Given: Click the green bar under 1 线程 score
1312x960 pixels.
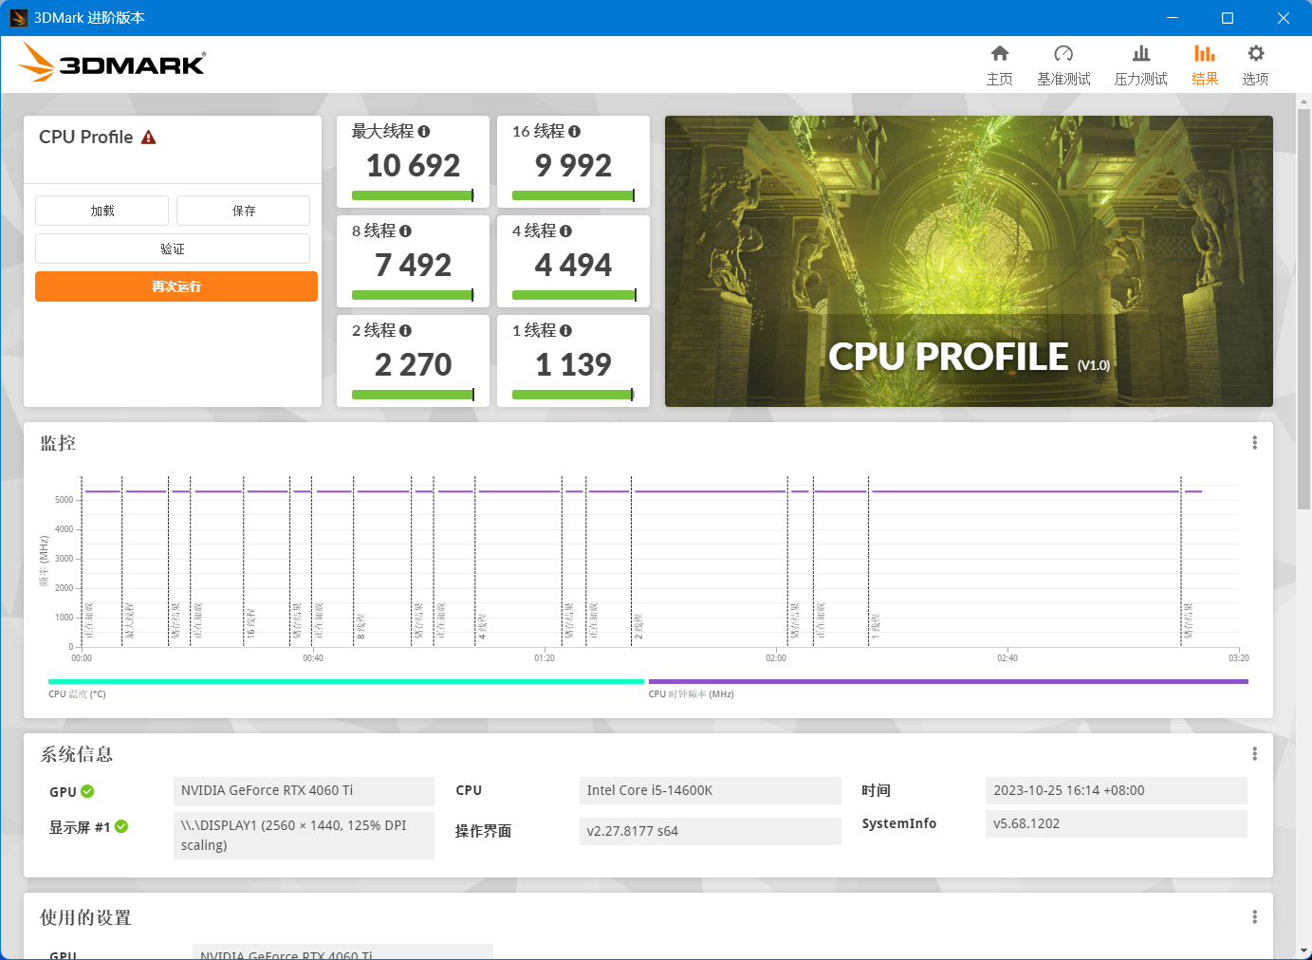Looking at the screenshot, I should (x=573, y=395).
